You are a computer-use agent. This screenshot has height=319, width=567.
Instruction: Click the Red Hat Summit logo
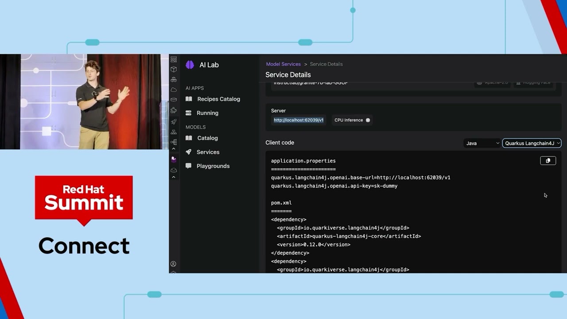[84, 200]
